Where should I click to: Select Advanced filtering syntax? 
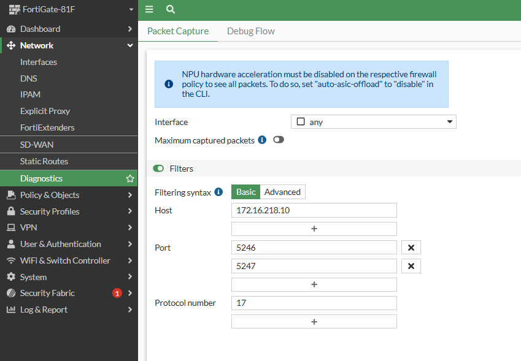282,192
